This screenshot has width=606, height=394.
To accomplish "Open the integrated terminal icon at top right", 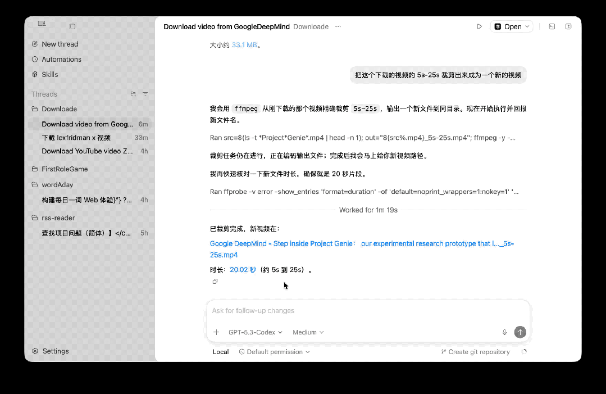I will 551,26.
